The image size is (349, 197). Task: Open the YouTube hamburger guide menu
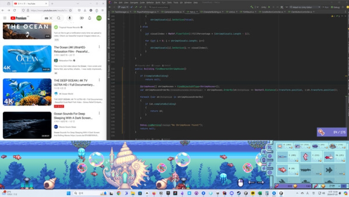click(5, 18)
